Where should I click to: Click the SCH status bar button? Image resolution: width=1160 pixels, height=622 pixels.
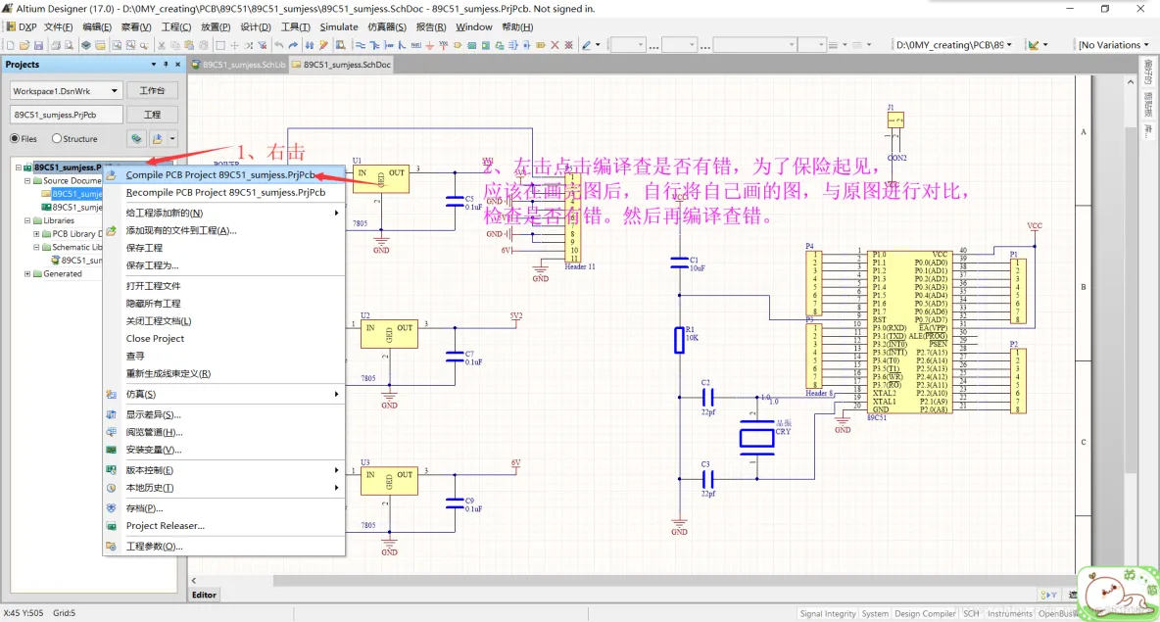[971, 614]
